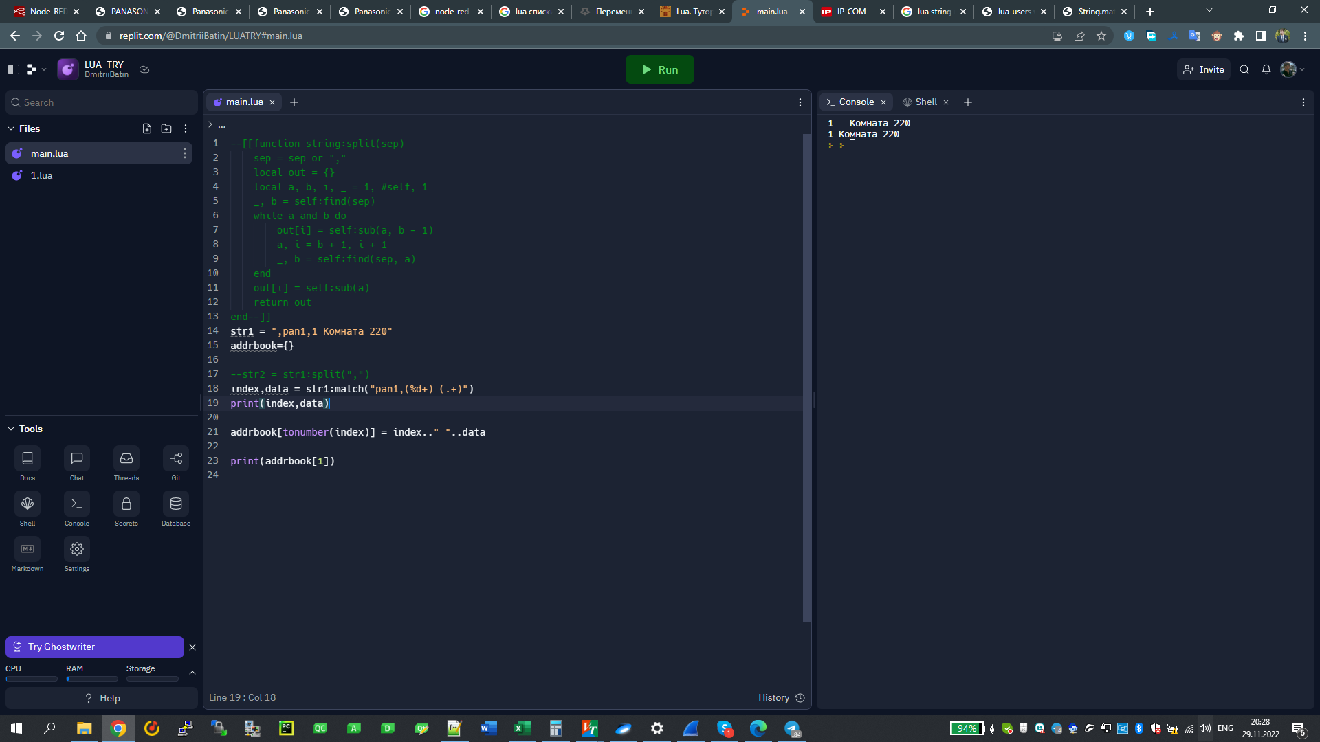Collapse the Tools section
The width and height of the screenshot is (1320, 742).
(11, 429)
